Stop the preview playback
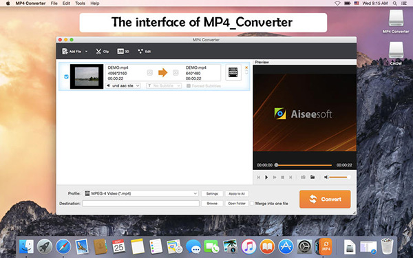 pyautogui.click(x=283, y=178)
